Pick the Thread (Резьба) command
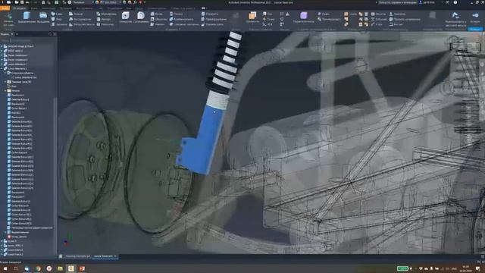Viewport: 485px width, 273px height. point(176,14)
